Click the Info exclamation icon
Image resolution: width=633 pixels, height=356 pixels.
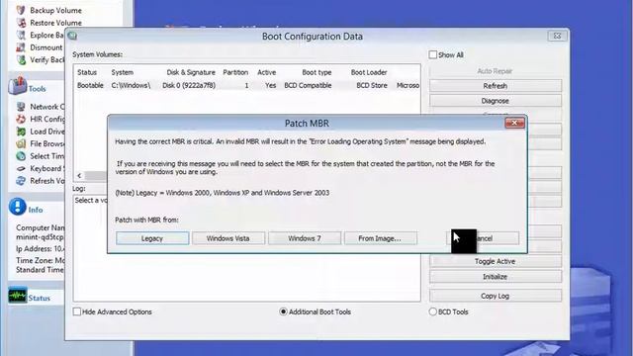(17, 207)
